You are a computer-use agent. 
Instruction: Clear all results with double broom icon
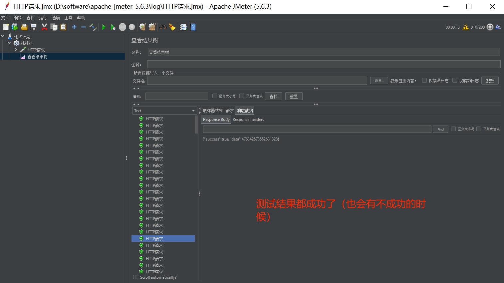click(152, 27)
